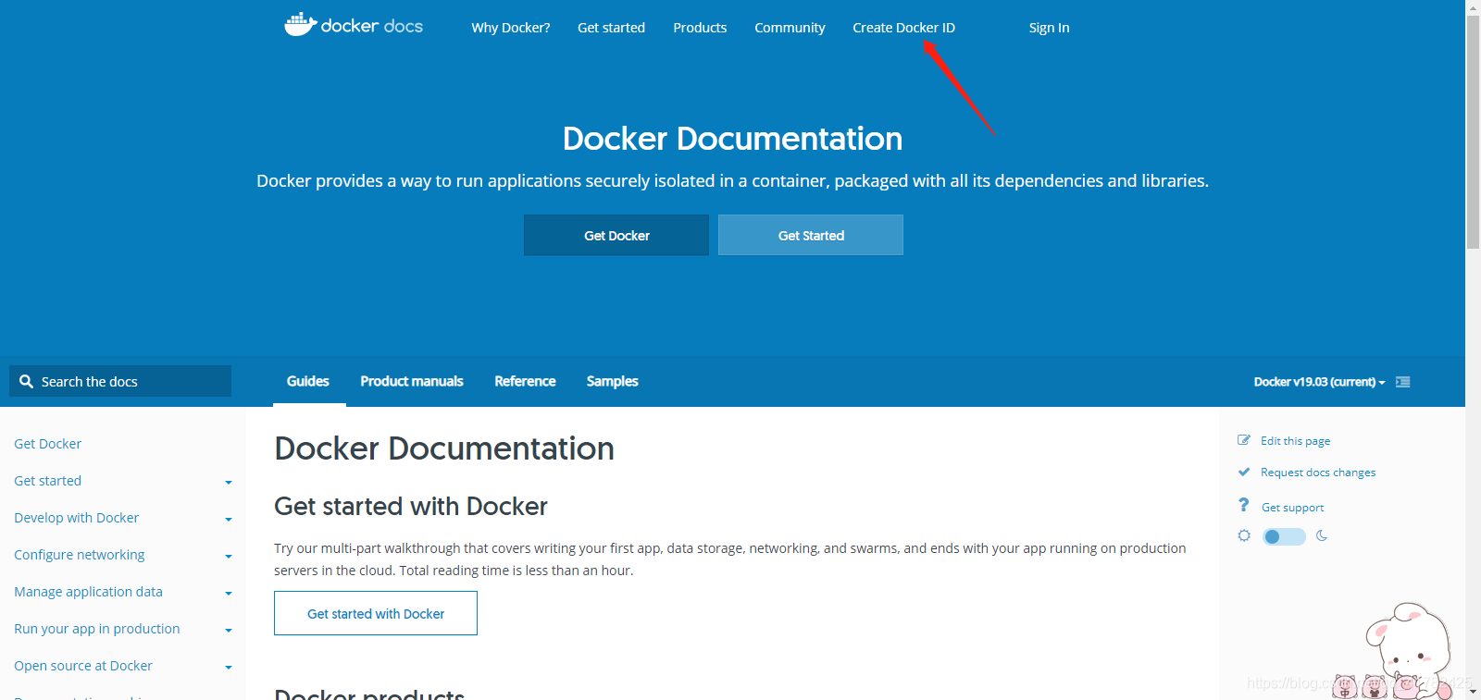Open the Product manuals tab

click(412, 381)
